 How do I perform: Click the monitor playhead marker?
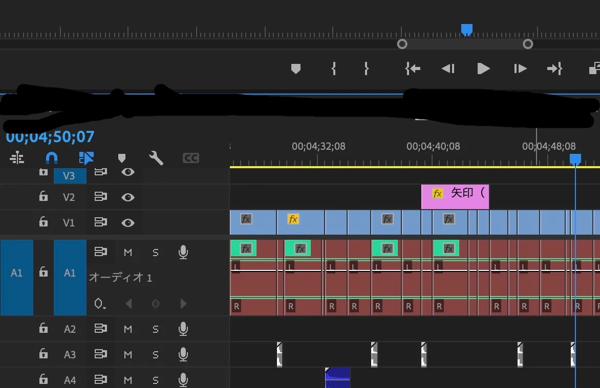[x=466, y=30]
